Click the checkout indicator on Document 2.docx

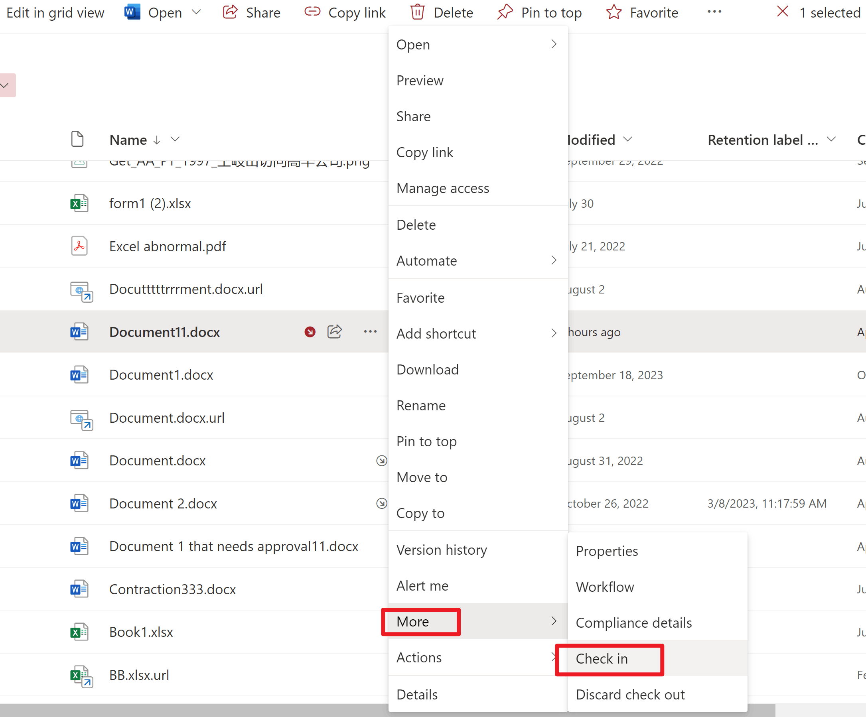(x=381, y=503)
